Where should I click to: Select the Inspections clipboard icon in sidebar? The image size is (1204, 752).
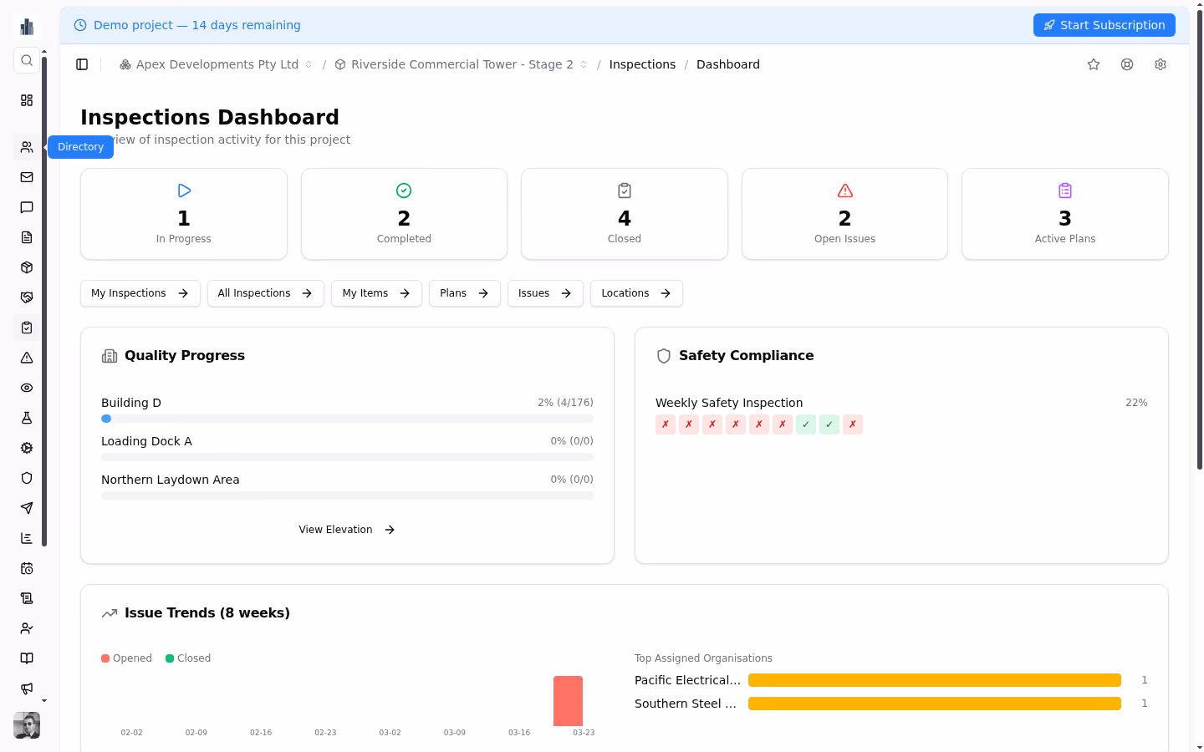pyautogui.click(x=26, y=328)
